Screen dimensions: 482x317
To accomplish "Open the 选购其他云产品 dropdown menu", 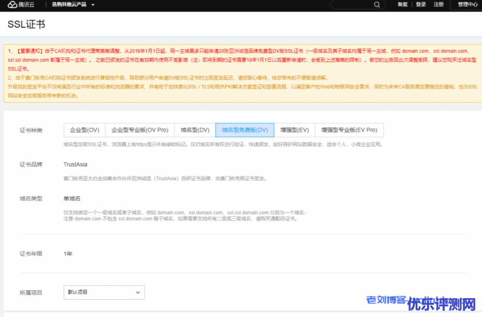I will [73, 5].
